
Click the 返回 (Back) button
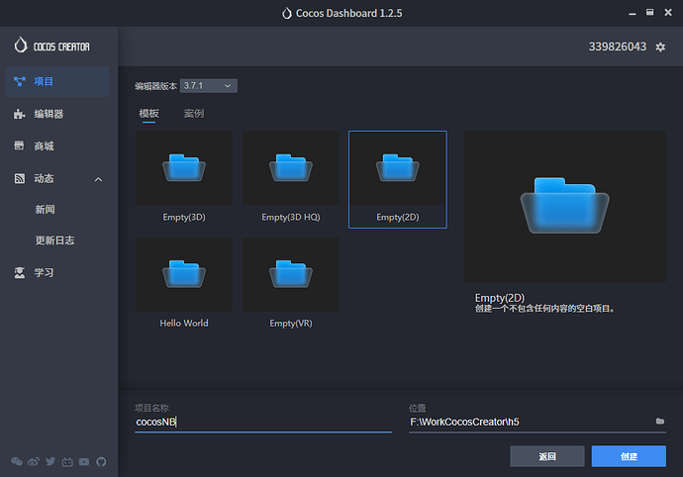pyautogui.click(x=547, y=456)
